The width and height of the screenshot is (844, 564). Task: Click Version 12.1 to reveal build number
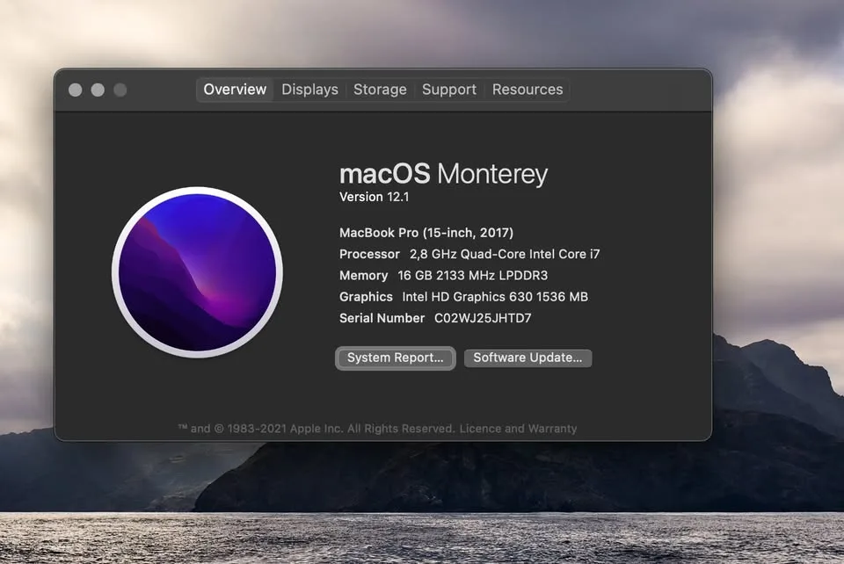click(x=374, y=197)
